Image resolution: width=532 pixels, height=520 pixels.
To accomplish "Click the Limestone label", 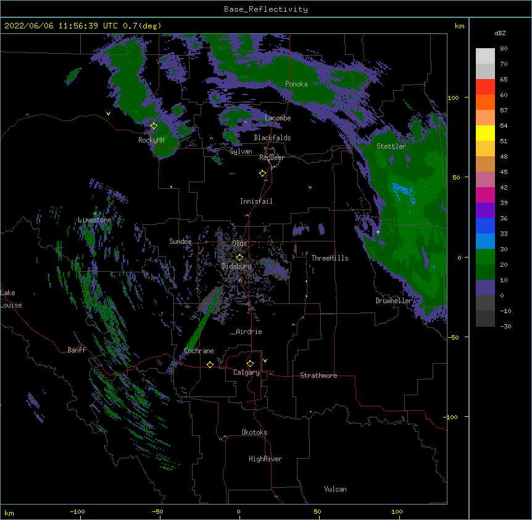I will [94, 220].
